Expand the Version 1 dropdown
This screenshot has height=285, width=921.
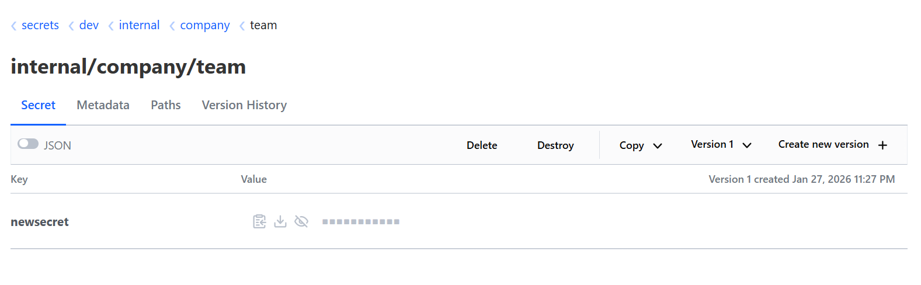pyautogui.click(x=721, y=145)
